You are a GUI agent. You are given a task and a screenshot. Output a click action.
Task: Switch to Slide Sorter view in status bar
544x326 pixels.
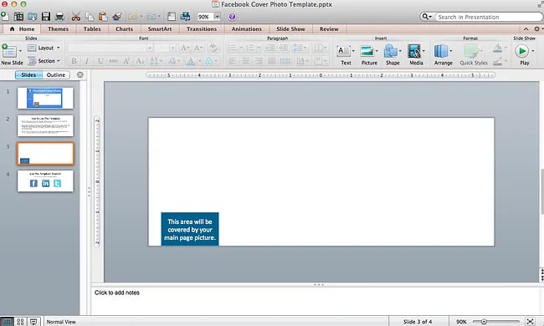[20, 322]
